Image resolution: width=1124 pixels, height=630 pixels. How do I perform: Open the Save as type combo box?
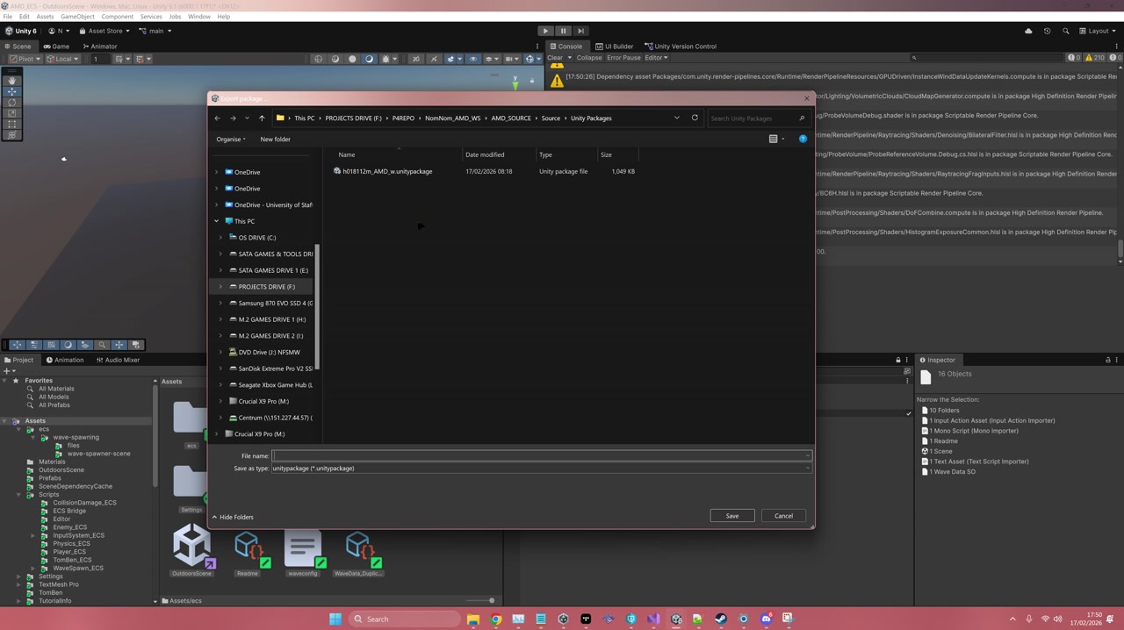click(541, 468)
